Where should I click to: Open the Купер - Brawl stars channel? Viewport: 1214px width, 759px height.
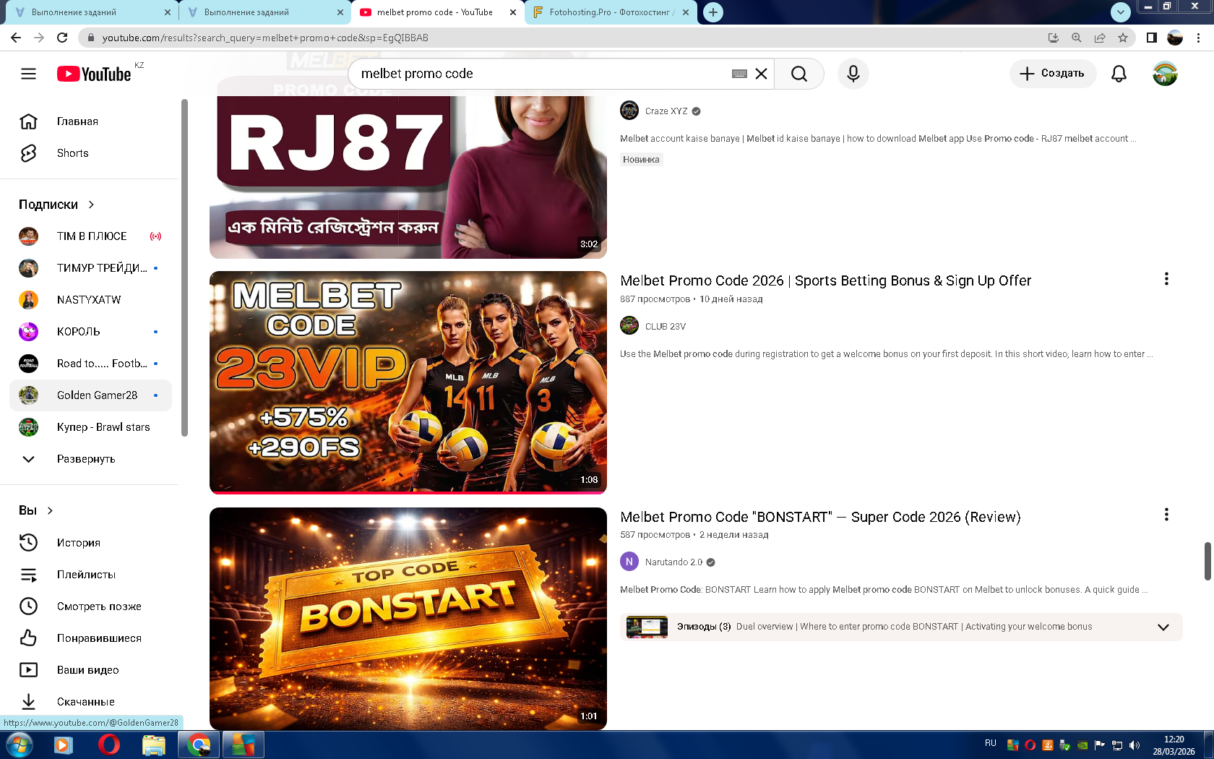pyautogui.click(x=91, y=427)
